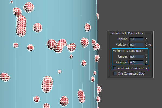The image size is (162, 108).
Task: Select the heart-shaped merged blob cluster in center
Action: [58, 45]
